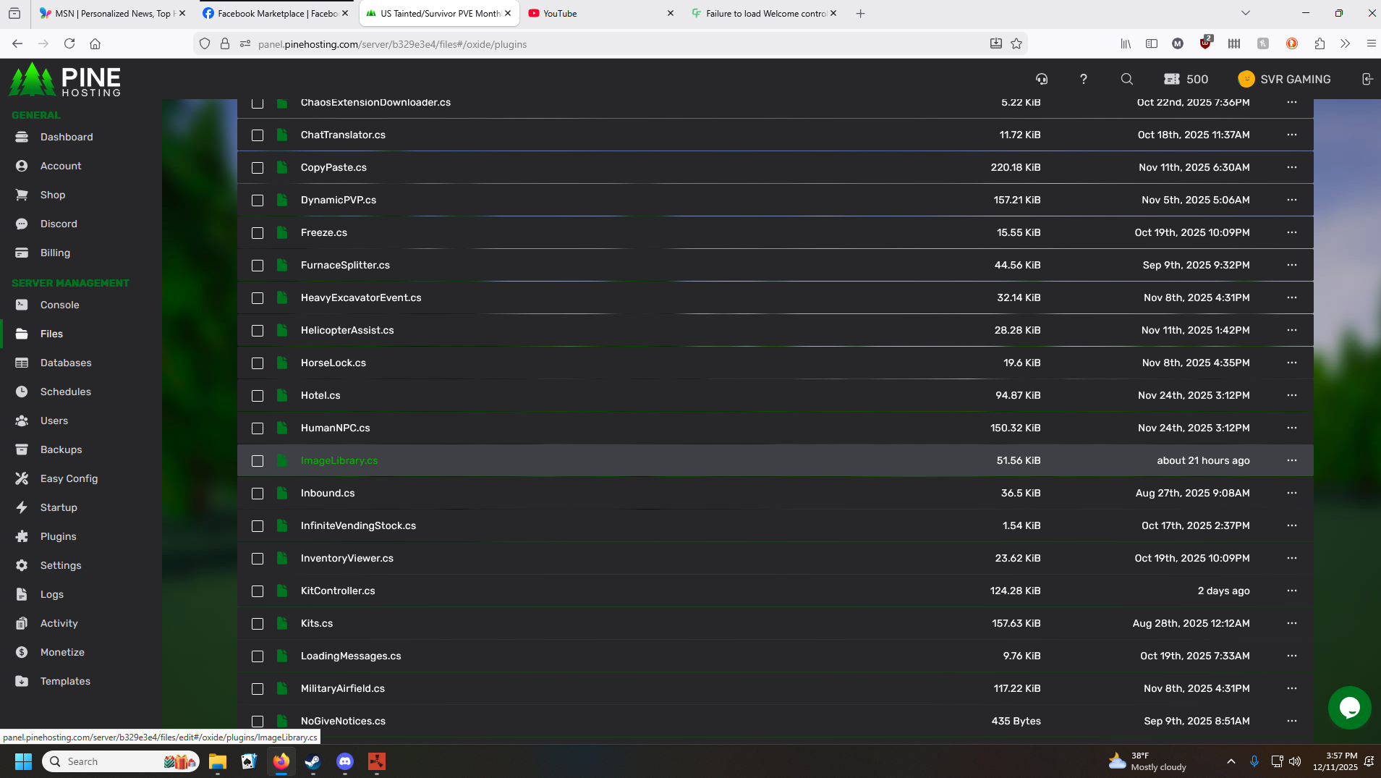Tick the Kits.cs file checkbox
Screen dimensions: 1381x778
coord(258,624)
